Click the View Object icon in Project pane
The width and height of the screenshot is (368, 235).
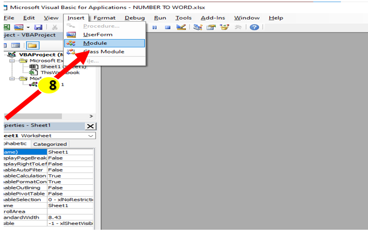click(x=16, y=45)
